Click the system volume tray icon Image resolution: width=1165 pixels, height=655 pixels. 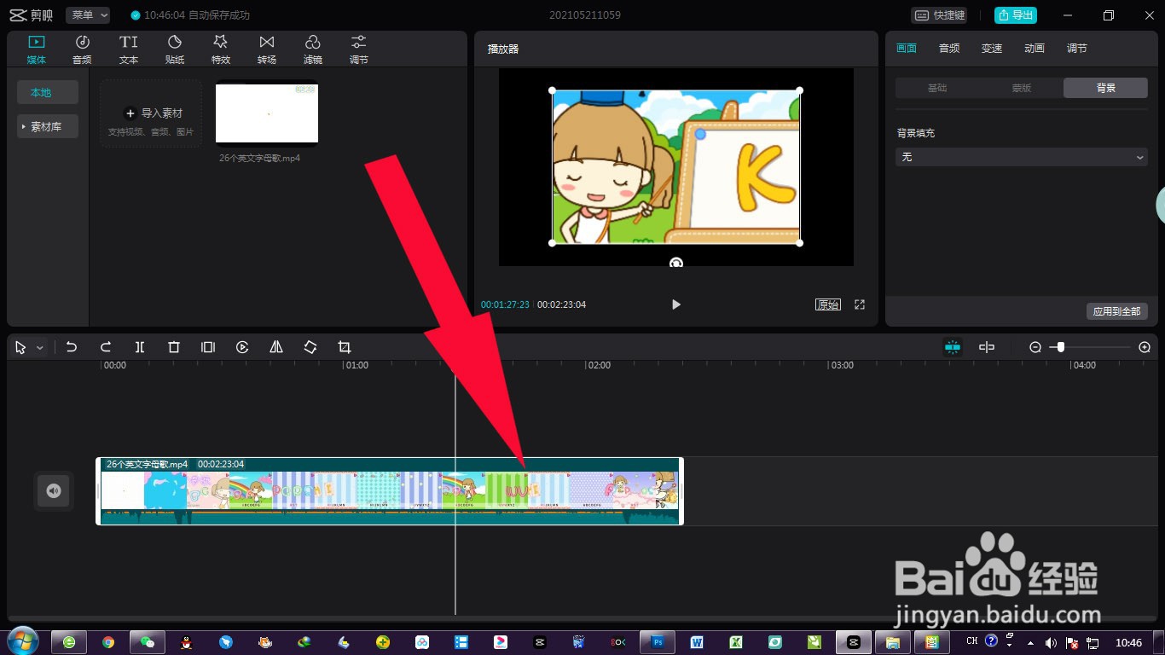tap(1050, 642)
